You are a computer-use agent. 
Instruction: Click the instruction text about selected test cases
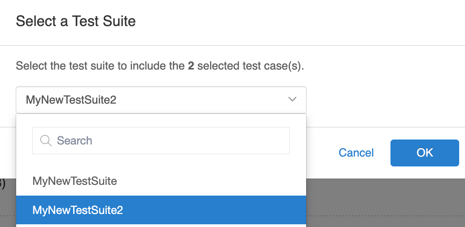point(160,66)
